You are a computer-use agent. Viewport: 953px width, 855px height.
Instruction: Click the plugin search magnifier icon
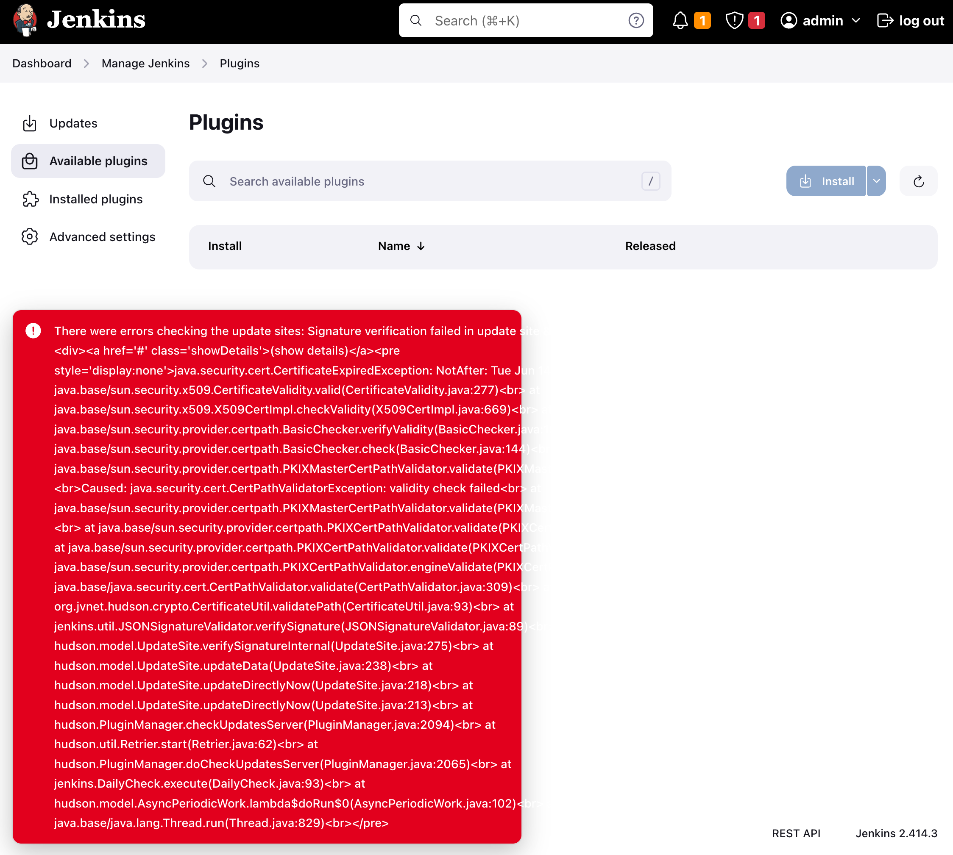[x=209, y=181]
